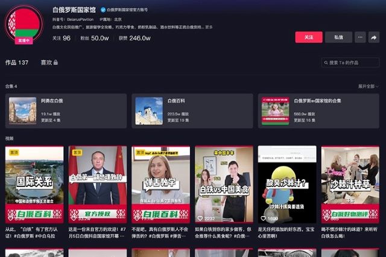Open the three-dots more options button
This screenshot has height=257, width=386.
tap(360, 37)
